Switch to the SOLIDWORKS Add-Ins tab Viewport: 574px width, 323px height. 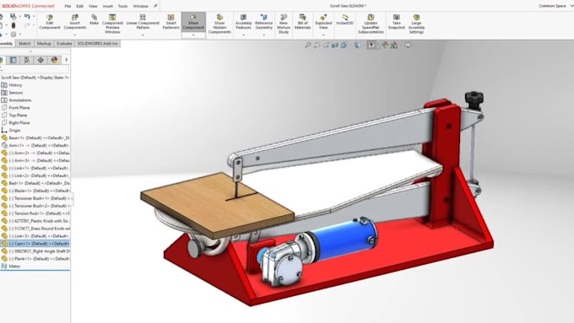[x=97, y=44]
